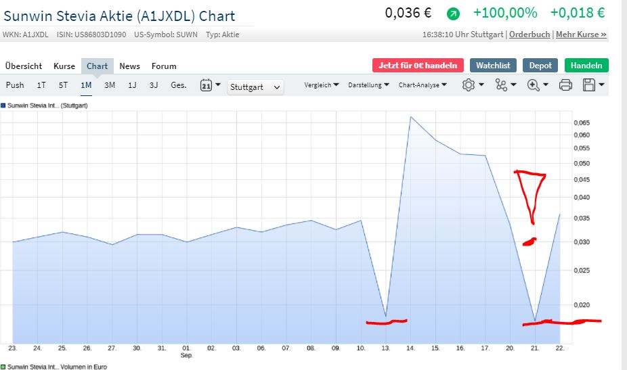The height and width of the screenshot is (370, 627).
Task: Open the Orderbuch link
Action: [529, 34]
